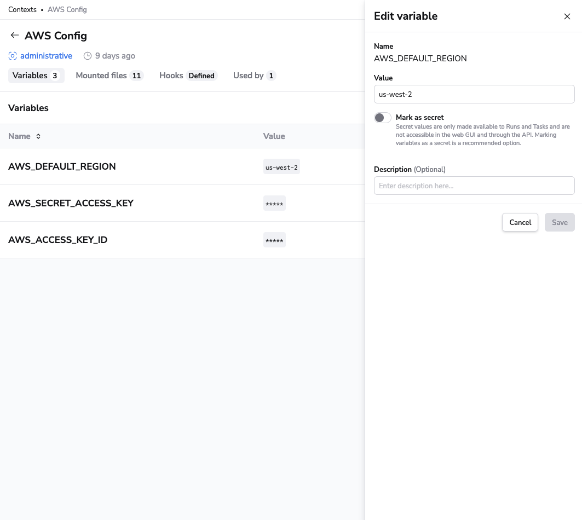Viewport: 582px width, 520px height.
Task: Go back using the arrow beside AWS Config
Action: [x=14, y=35]
